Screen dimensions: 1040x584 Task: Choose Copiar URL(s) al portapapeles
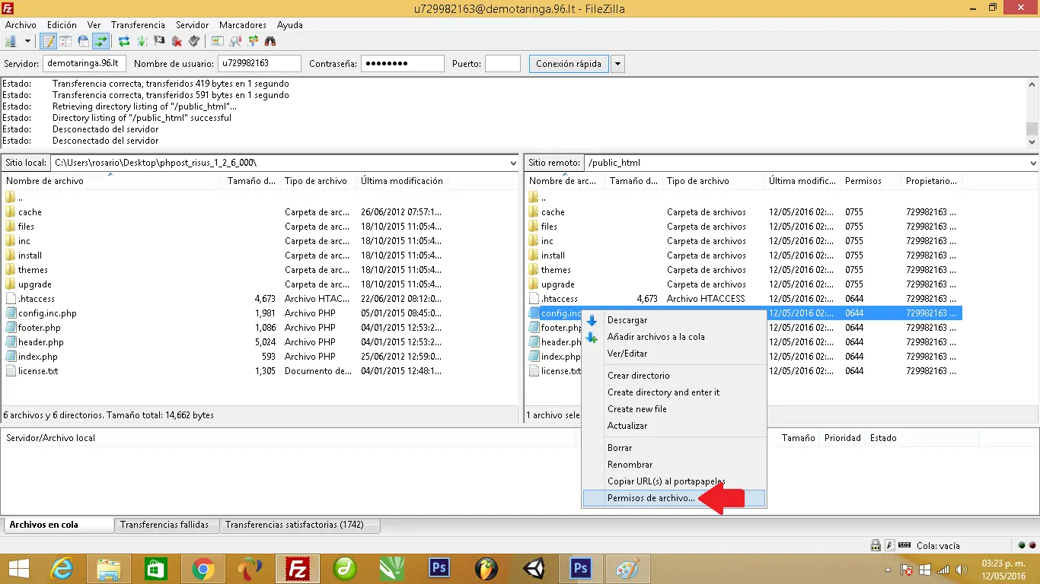[666, 481]
